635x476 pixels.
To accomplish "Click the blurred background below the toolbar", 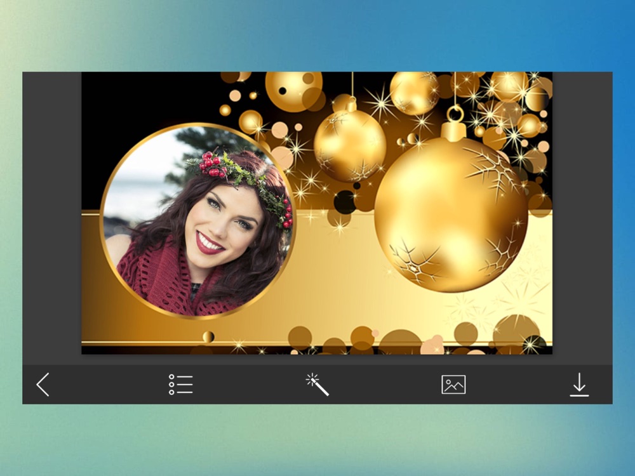I will [x=317, y=440].
